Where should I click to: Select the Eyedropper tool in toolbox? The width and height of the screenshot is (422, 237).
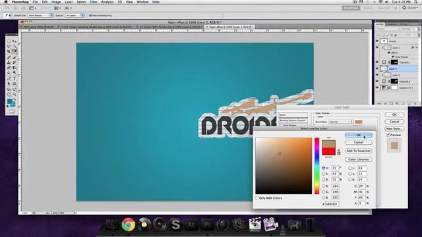15,51
